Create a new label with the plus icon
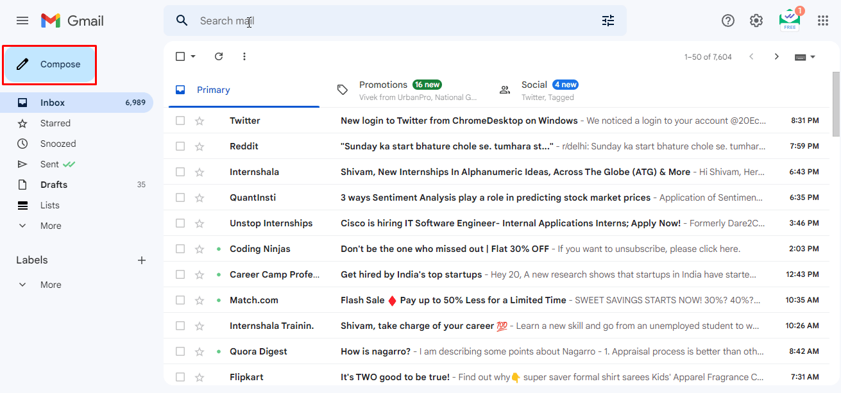Screen dimensions: 841x393 click(x=142, y=260)
